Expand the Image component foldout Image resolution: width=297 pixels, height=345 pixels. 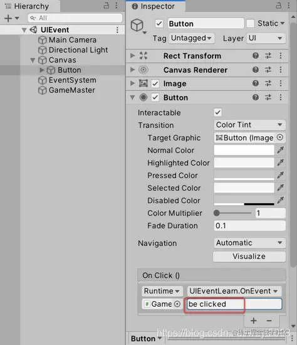point(132,83)
